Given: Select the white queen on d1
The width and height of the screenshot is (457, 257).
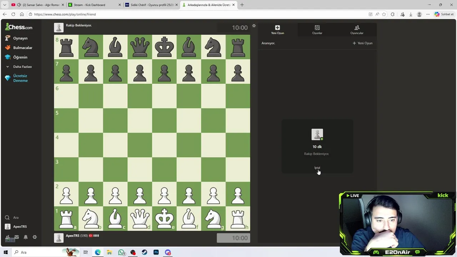Looking at the screenshot, I should [140, 218].
